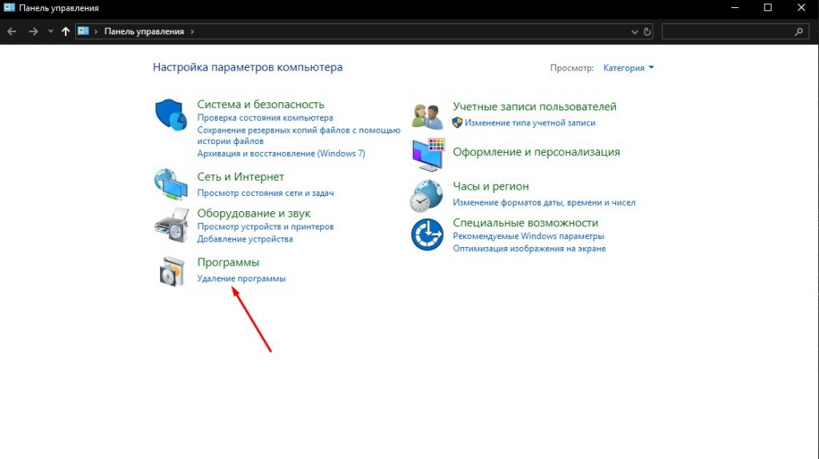Viewport: 819px width, 459px height.
Task: Go forward with the right arrow button
Action: point(33,31)
